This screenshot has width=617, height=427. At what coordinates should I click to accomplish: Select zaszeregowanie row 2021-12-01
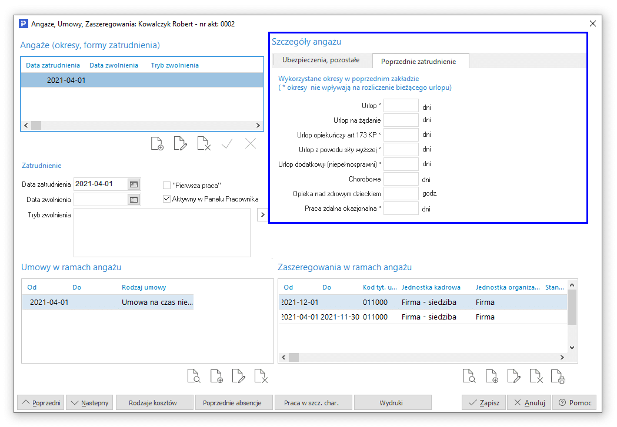(x=423, y=302)
